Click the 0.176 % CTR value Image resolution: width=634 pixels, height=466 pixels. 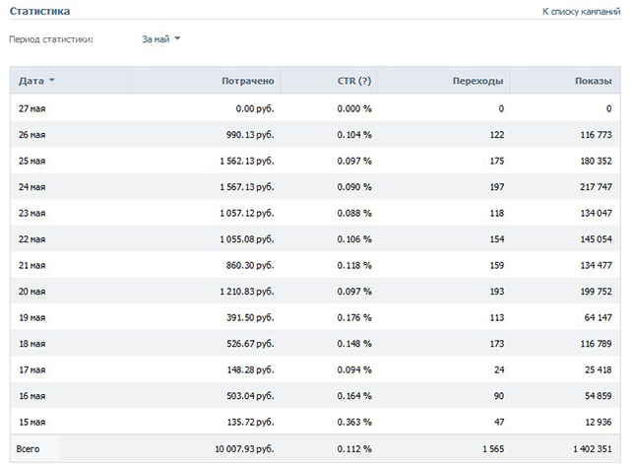[x=354, y=317]
